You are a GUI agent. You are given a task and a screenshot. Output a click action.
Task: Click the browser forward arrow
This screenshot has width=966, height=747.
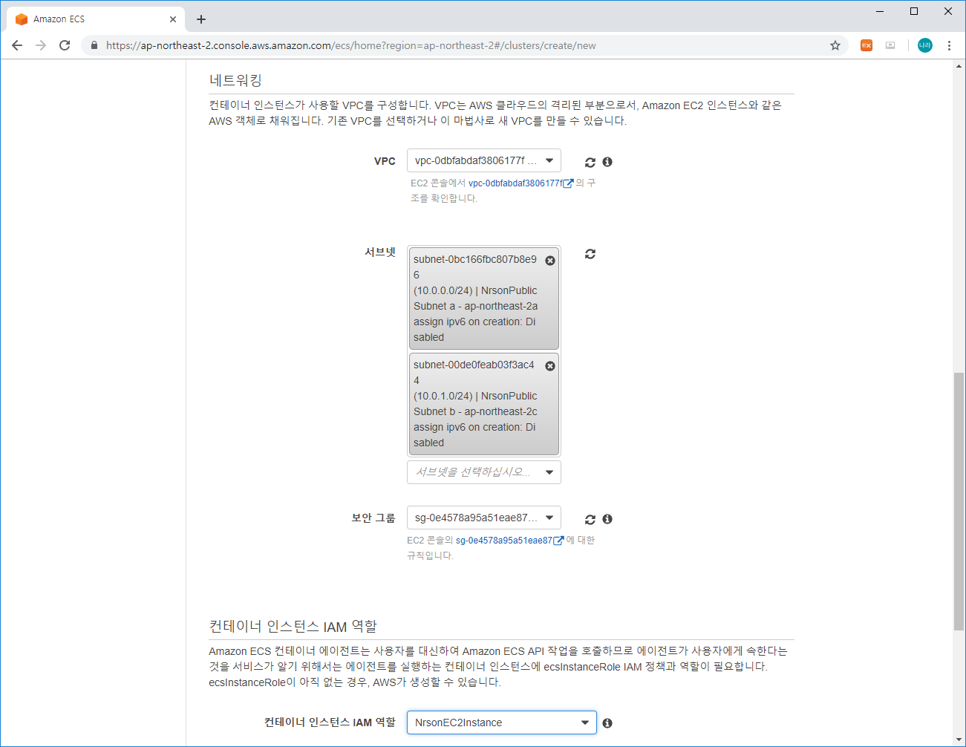(41, 45)
